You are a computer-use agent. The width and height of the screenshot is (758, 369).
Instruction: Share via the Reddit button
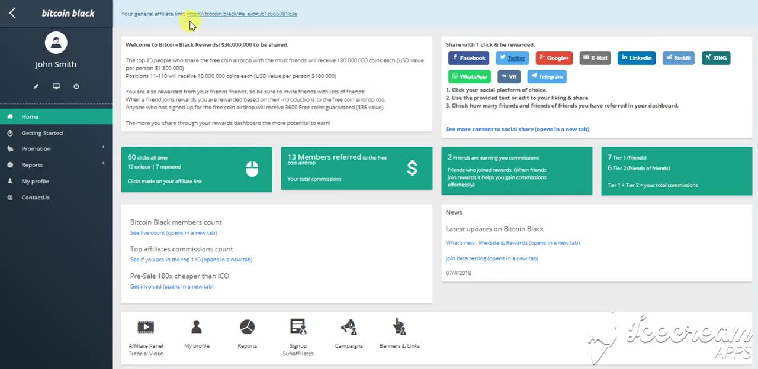[x=679, y=58]
